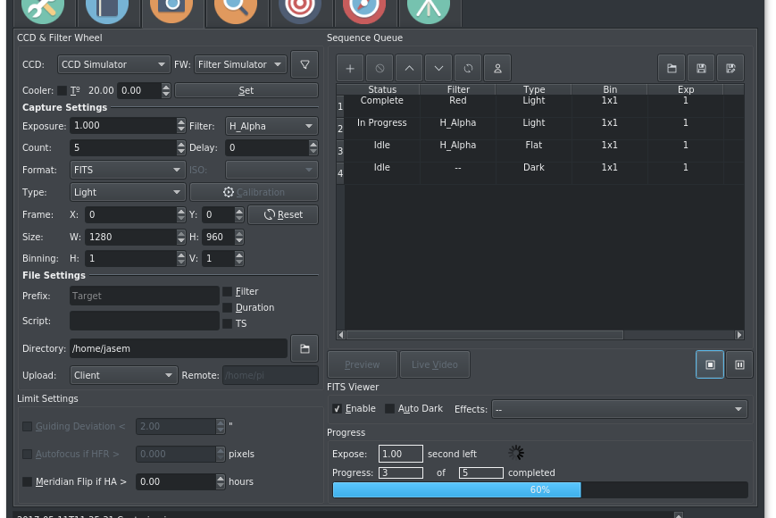The height and width of the screenshot is (518, 776).
Task: Stop the running capture sequence
Action: [x=710, y=364]
